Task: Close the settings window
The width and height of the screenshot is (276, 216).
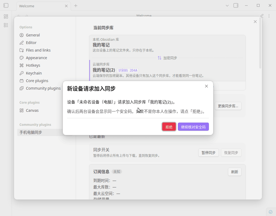Action: [x=255, y=22]
